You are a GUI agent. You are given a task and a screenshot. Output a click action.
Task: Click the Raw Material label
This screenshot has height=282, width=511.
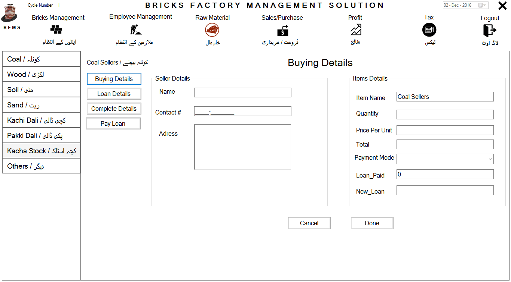click(212, 18)
